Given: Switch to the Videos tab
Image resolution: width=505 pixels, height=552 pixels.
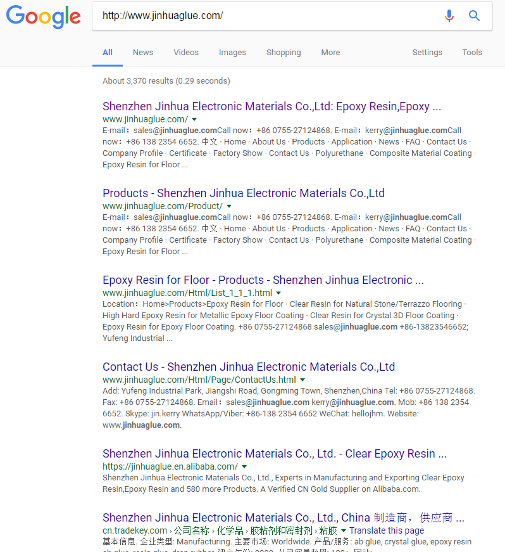Looking at the screenshot, I should 186,53.
